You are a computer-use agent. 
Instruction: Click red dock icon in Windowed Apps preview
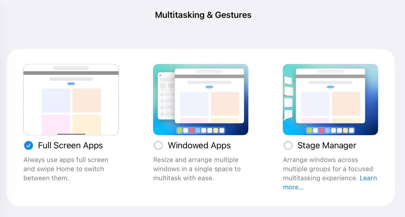pyautogui.click(x=192, y=130)
